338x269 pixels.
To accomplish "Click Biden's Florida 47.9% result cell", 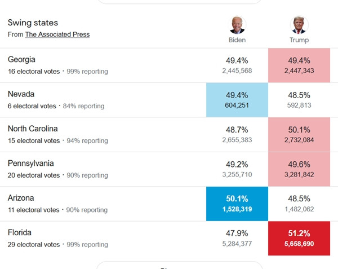I will [237, 238].
